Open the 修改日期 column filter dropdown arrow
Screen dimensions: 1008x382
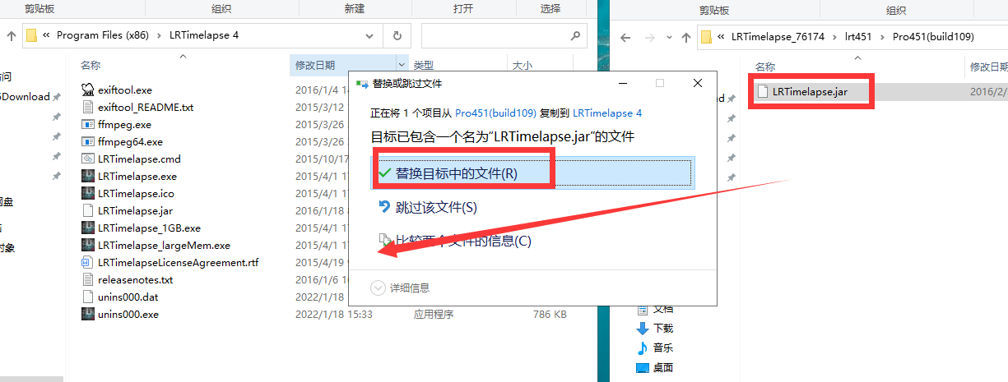point(402,66)
